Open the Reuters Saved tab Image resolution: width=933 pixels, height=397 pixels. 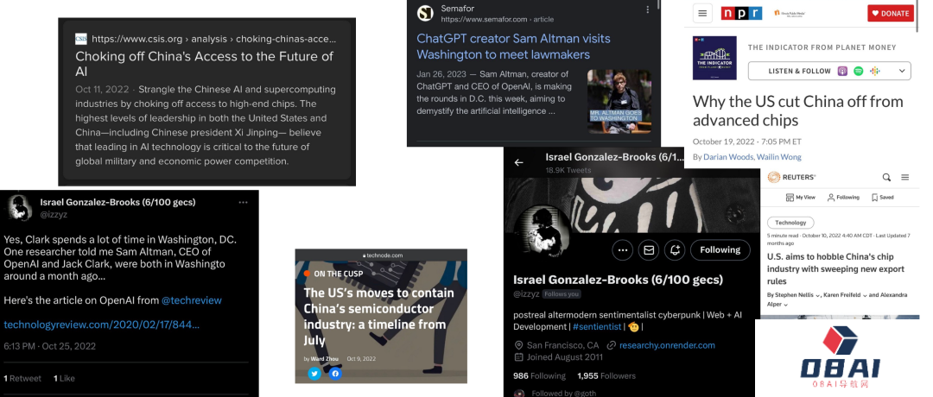[x=882, y=198]
